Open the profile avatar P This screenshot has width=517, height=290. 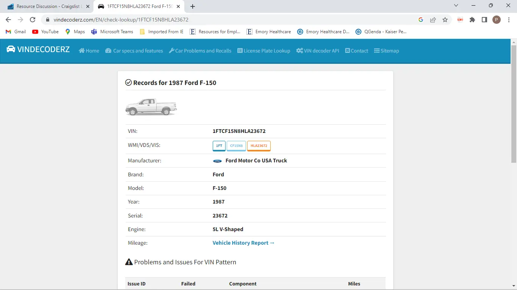497,20
